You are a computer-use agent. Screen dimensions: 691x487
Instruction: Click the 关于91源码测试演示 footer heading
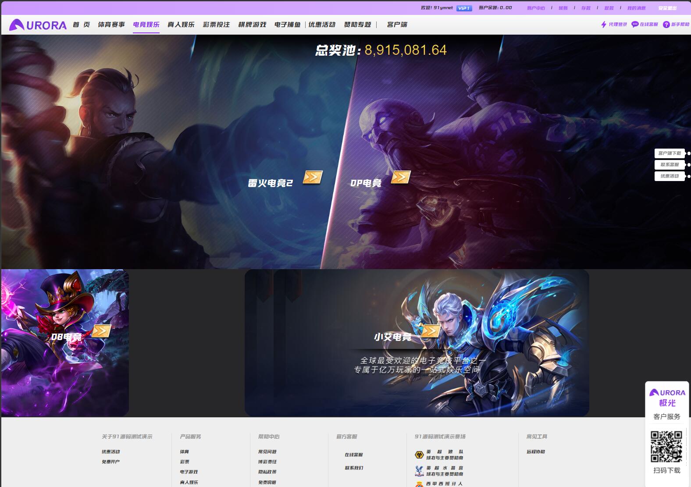[127, 437]
